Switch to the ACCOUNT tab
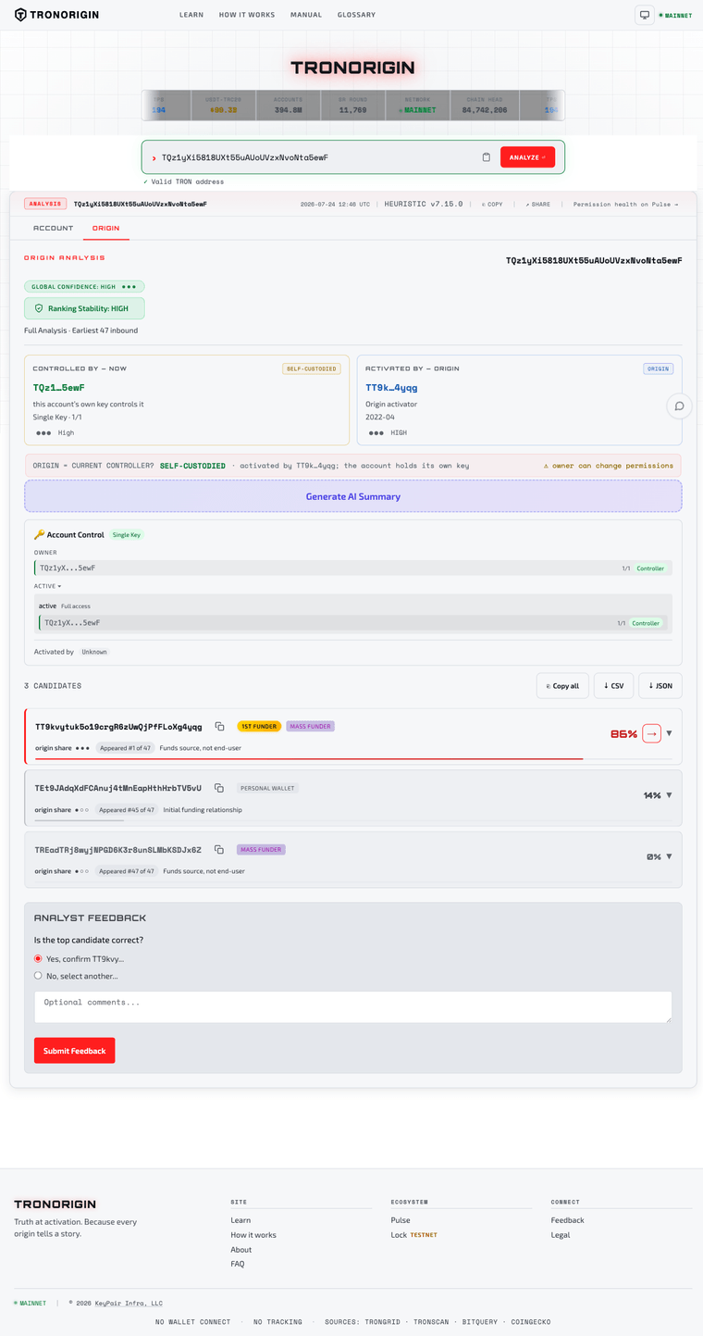The image size is (703, 1336). coord(53,228)
